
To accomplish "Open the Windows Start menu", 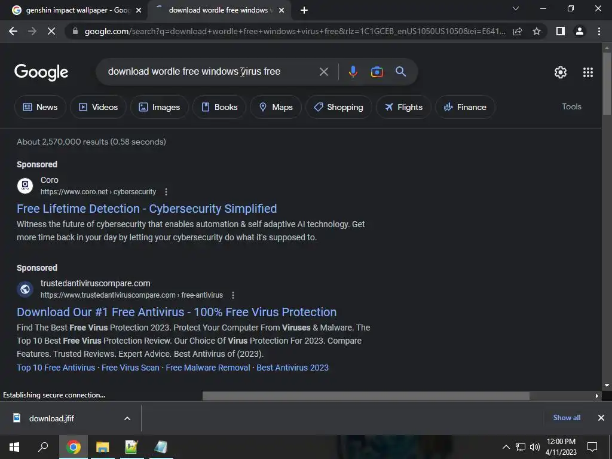I will click(x=14, y=447).
